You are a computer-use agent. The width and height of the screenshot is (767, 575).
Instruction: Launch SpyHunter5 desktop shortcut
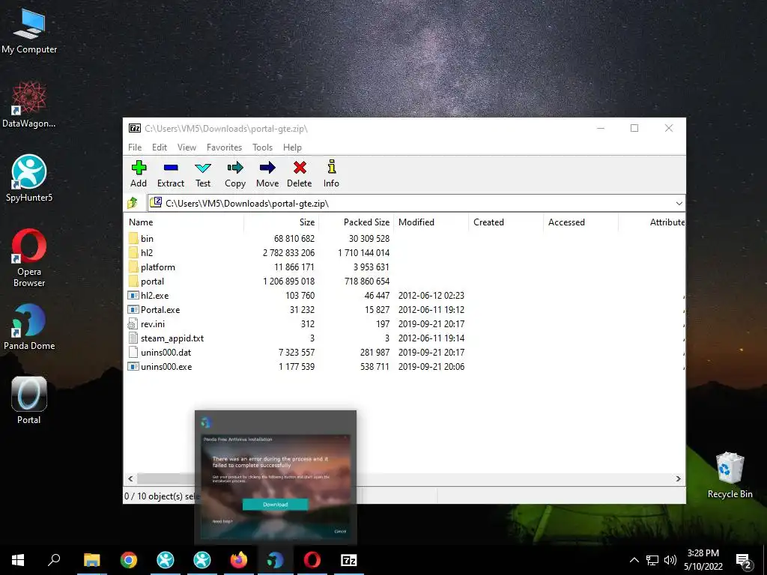[x=29, y=178]
